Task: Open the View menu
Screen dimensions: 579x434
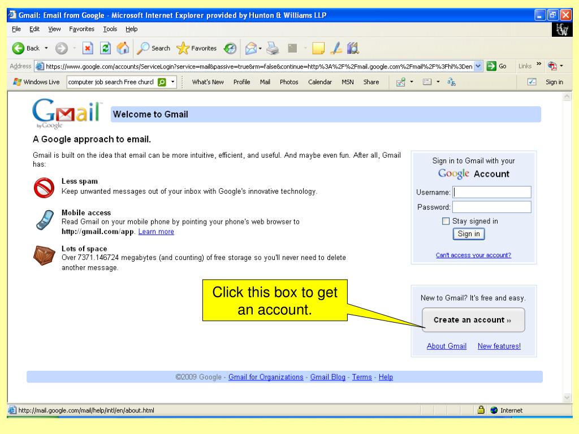Action: point(54,29)
